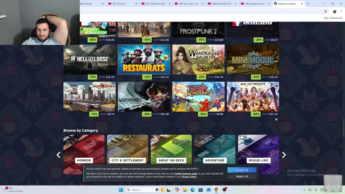The image size is (345, 194).
Task: Click the Soviet Republic -75% discount badge
Action: (x=94, y=114)
